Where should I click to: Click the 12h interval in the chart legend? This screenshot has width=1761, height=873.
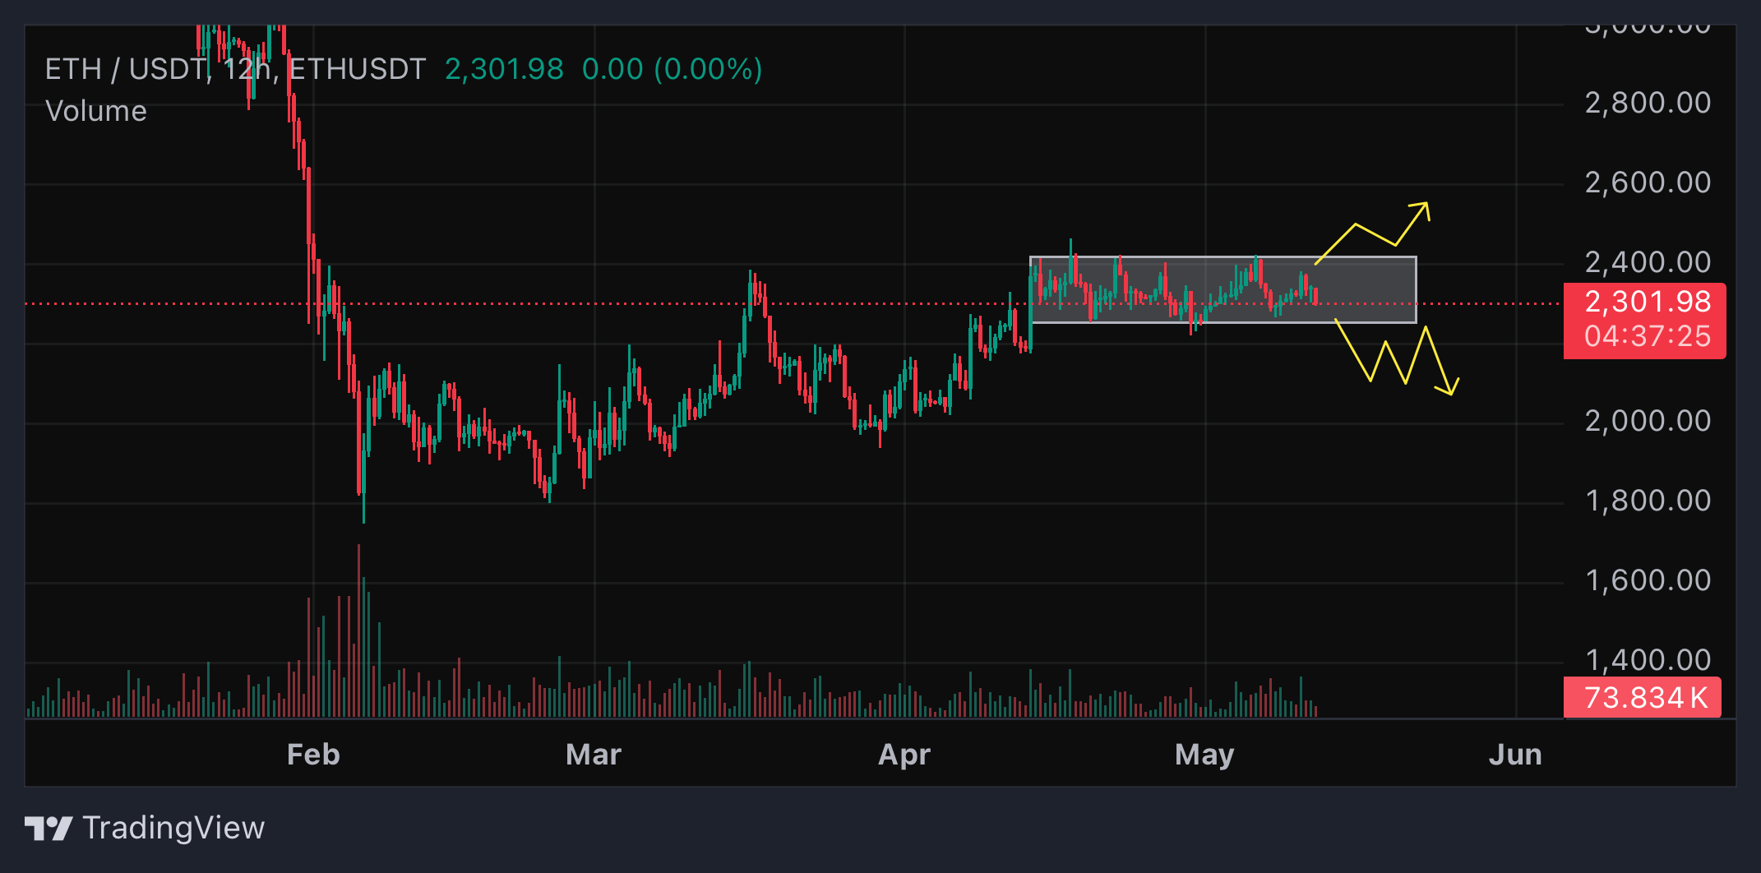(x=247, y=69)
